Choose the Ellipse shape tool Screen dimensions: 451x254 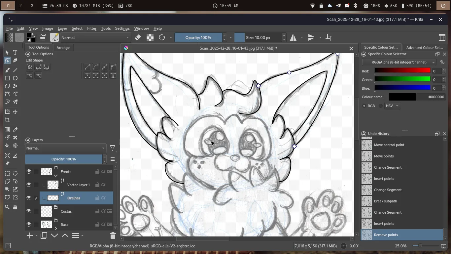point(15,78)
